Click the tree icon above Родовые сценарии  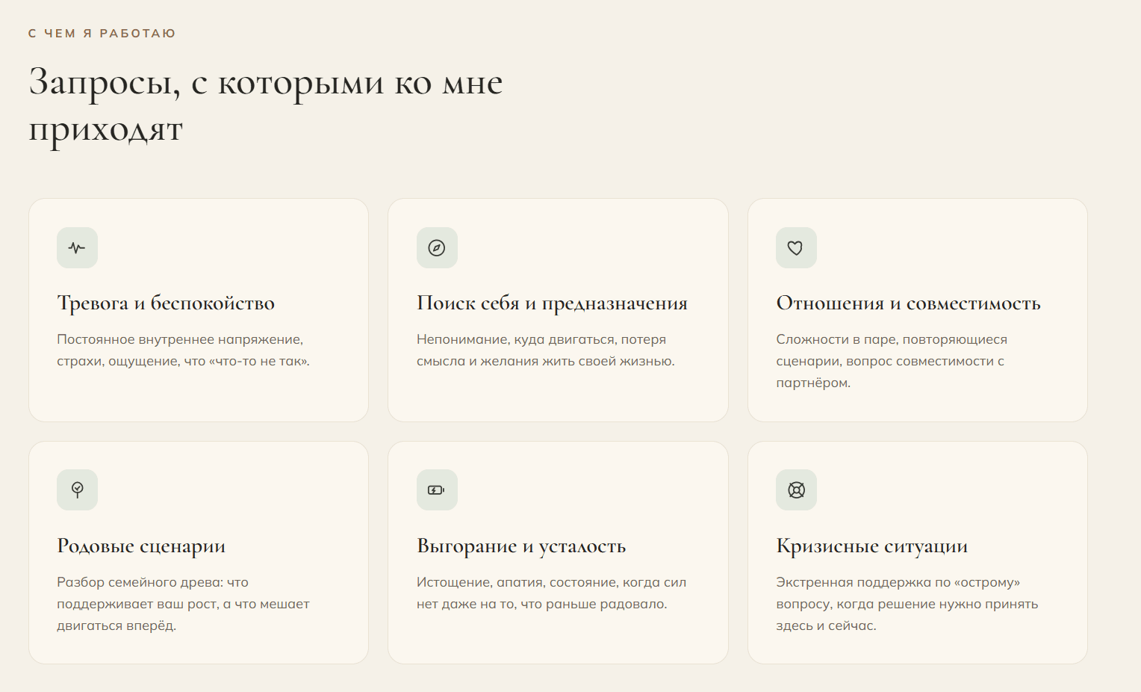click(x=77, y=489)
